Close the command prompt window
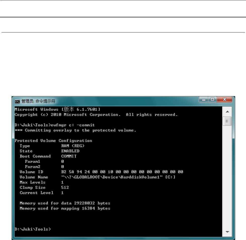This screenshot has width=246, height=240. click(224, 100)
